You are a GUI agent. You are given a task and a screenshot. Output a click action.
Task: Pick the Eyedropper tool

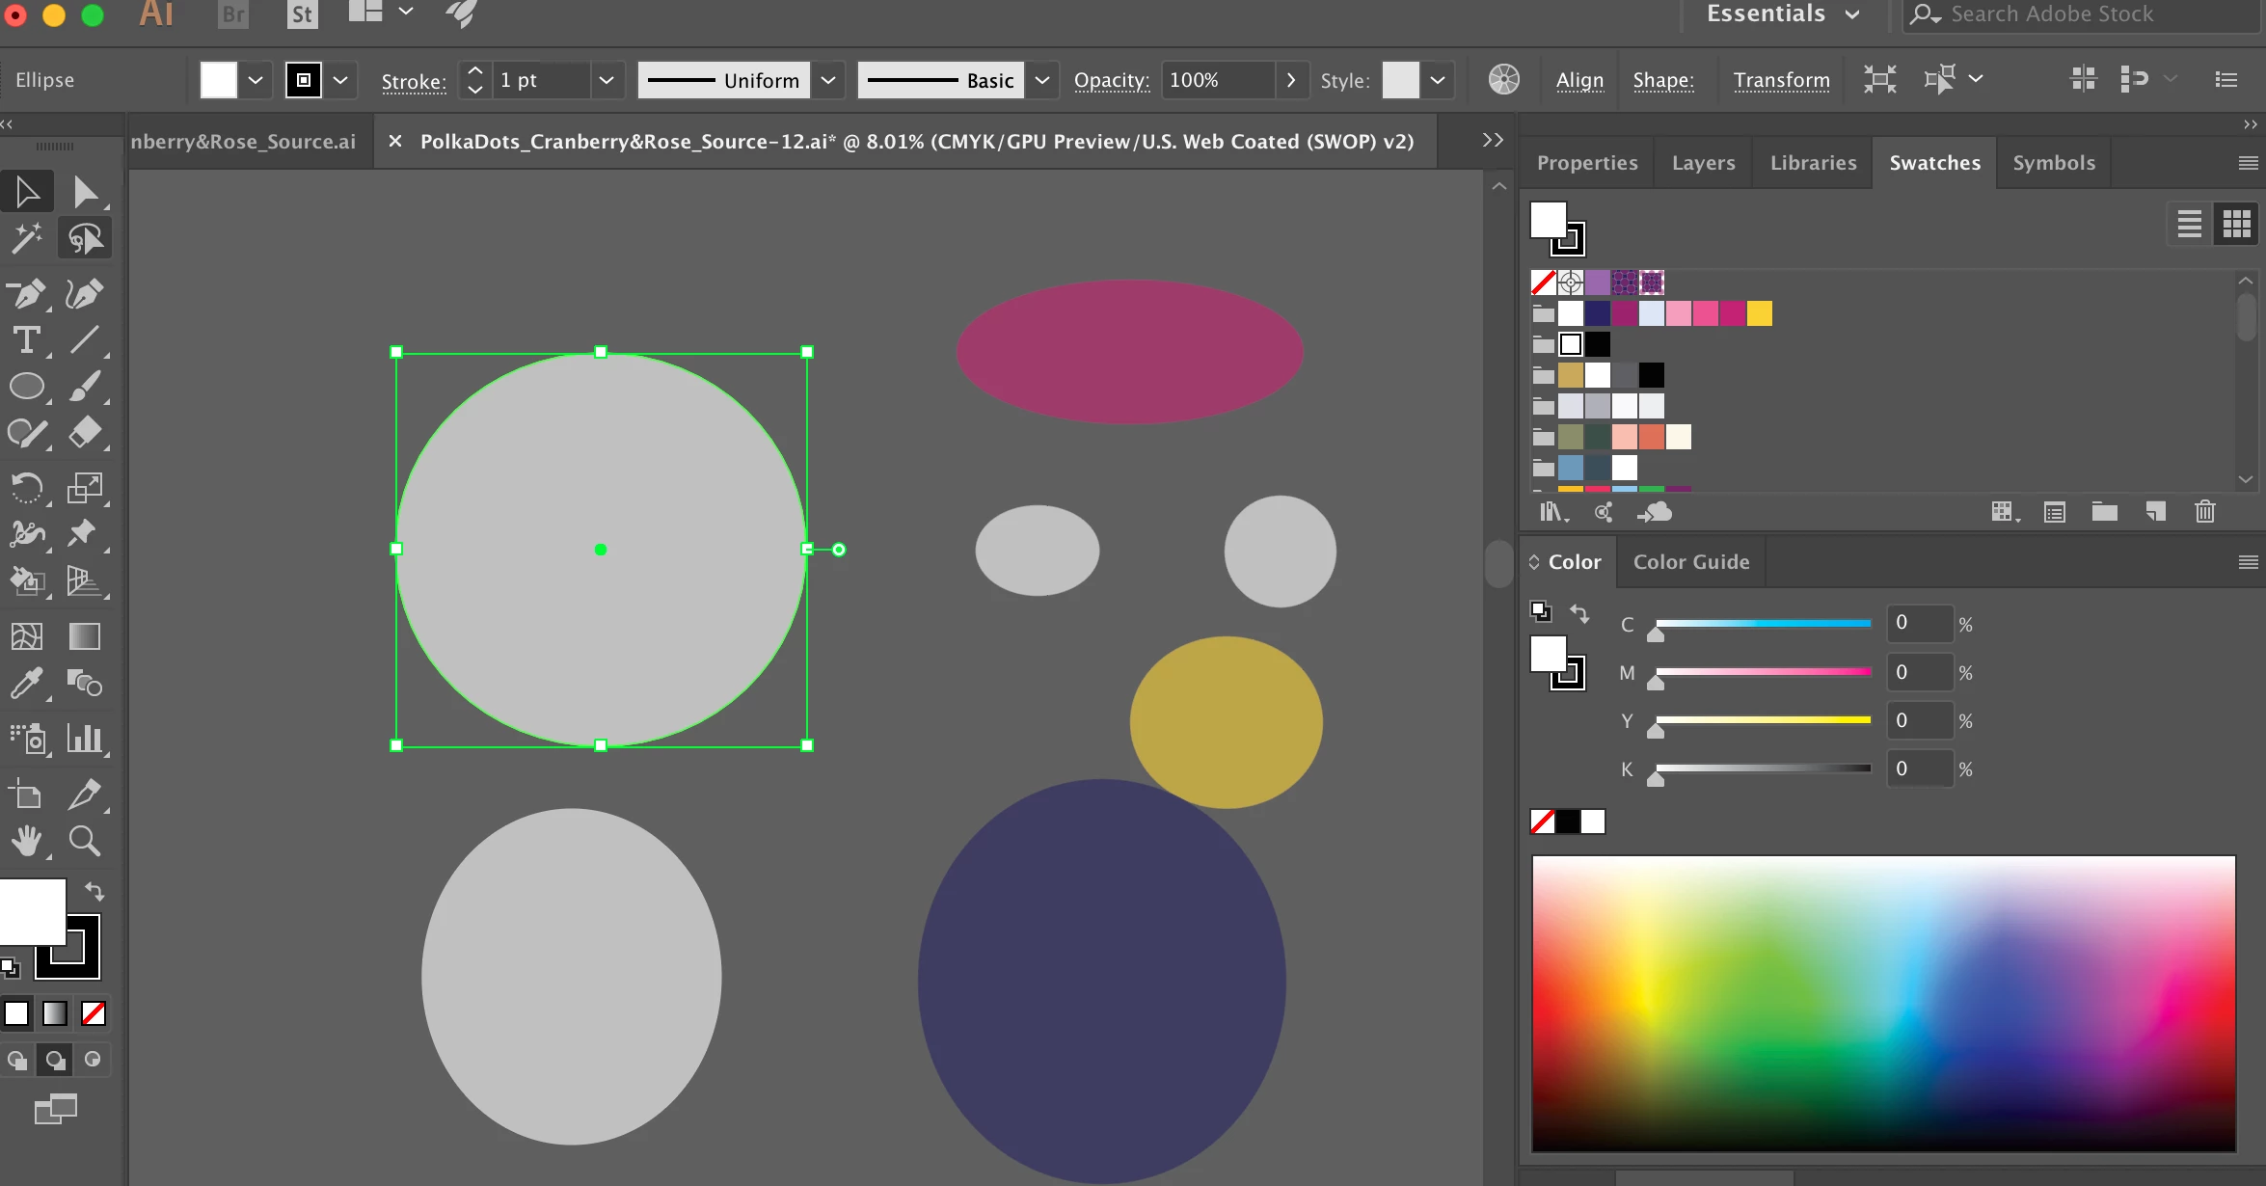coord(26,684)
